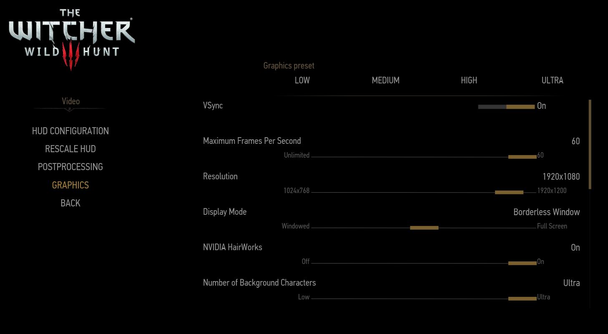Apply the Low graphics preset
The image size is (608, 334).
pyautogui.click(x=302, y=80)
